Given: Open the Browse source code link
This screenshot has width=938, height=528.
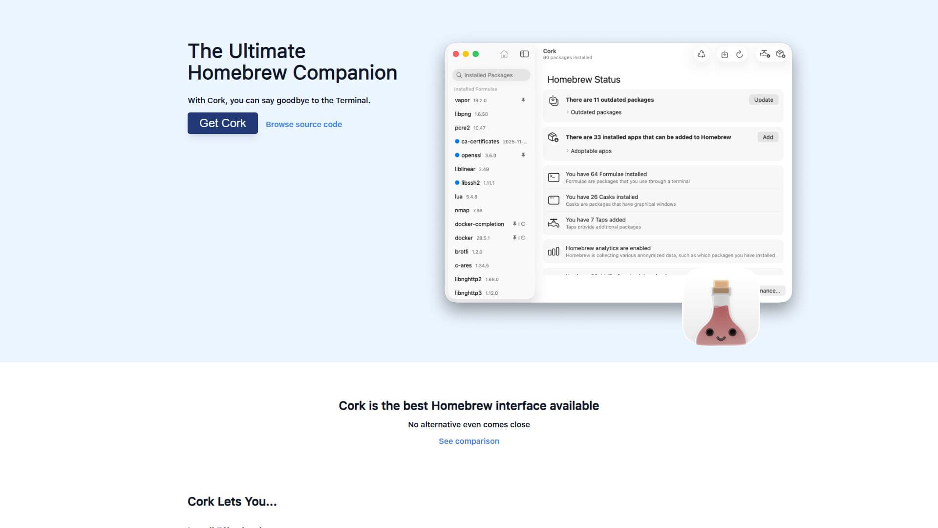Looking at the screenshot, I should tap(304, 124).
